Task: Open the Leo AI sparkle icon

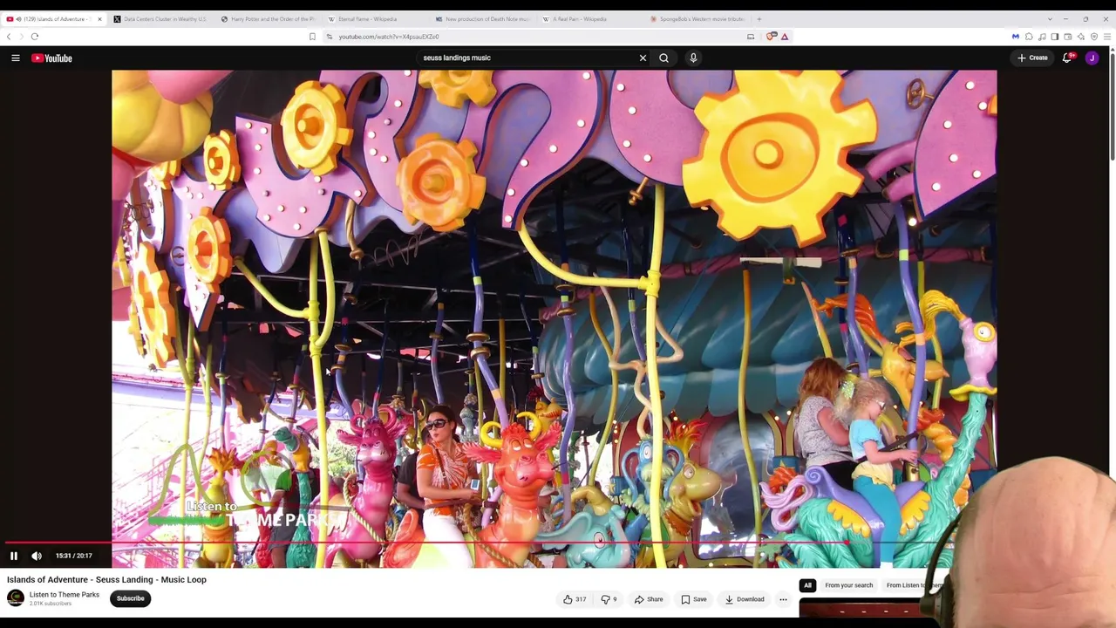Action: coord(1081,37)
